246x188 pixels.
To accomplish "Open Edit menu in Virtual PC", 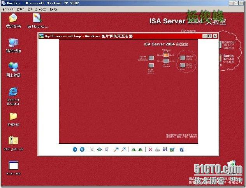I will point(21,9).
